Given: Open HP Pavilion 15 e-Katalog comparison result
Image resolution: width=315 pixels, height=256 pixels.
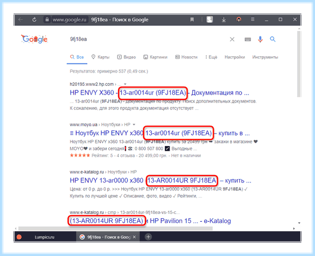Looking at the screenshot, I should [150, 221].
